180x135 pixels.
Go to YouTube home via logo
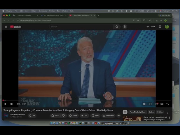[x=16, y=27]
